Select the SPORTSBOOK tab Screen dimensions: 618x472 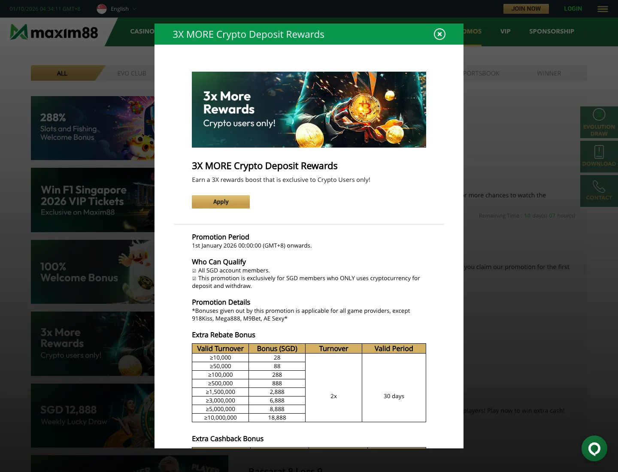coord(481,73)
